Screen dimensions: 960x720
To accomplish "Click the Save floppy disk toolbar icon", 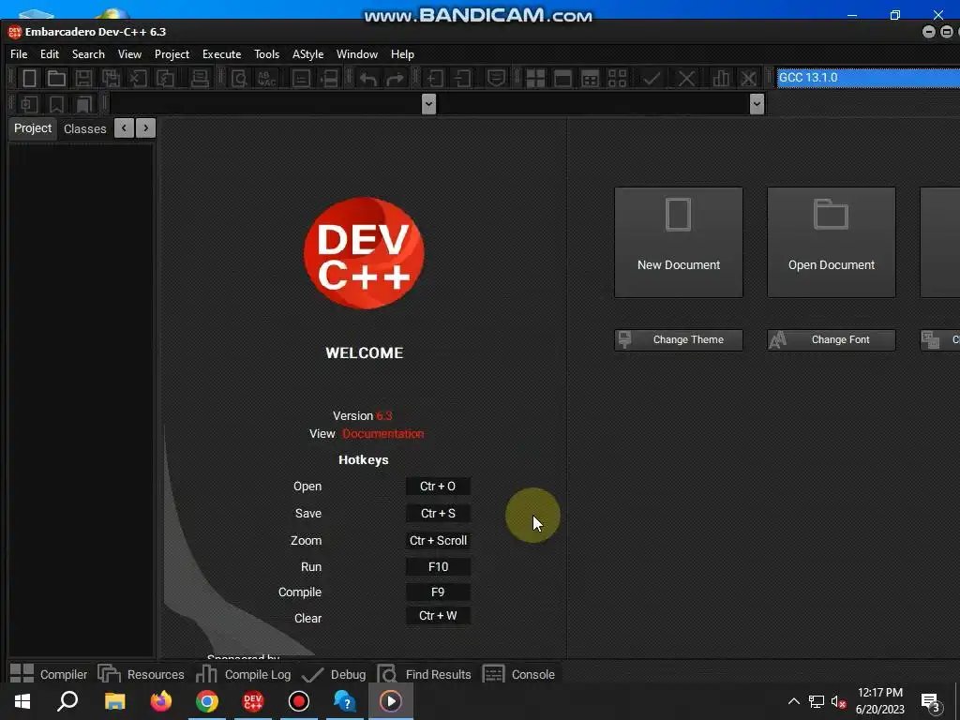I will point(83,78).
